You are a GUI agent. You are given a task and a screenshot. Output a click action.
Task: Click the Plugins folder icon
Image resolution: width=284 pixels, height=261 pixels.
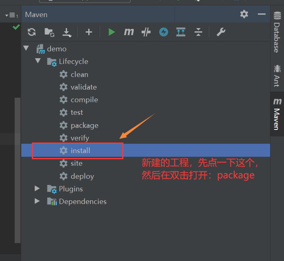pyautogui.click(x=52, y=189)
